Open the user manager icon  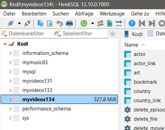point(100,23)
